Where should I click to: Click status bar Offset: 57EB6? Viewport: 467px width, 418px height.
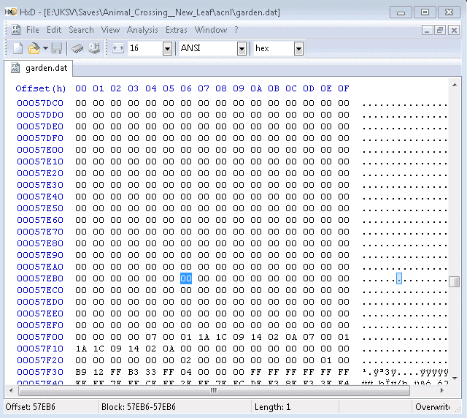(x=31, y=407)
